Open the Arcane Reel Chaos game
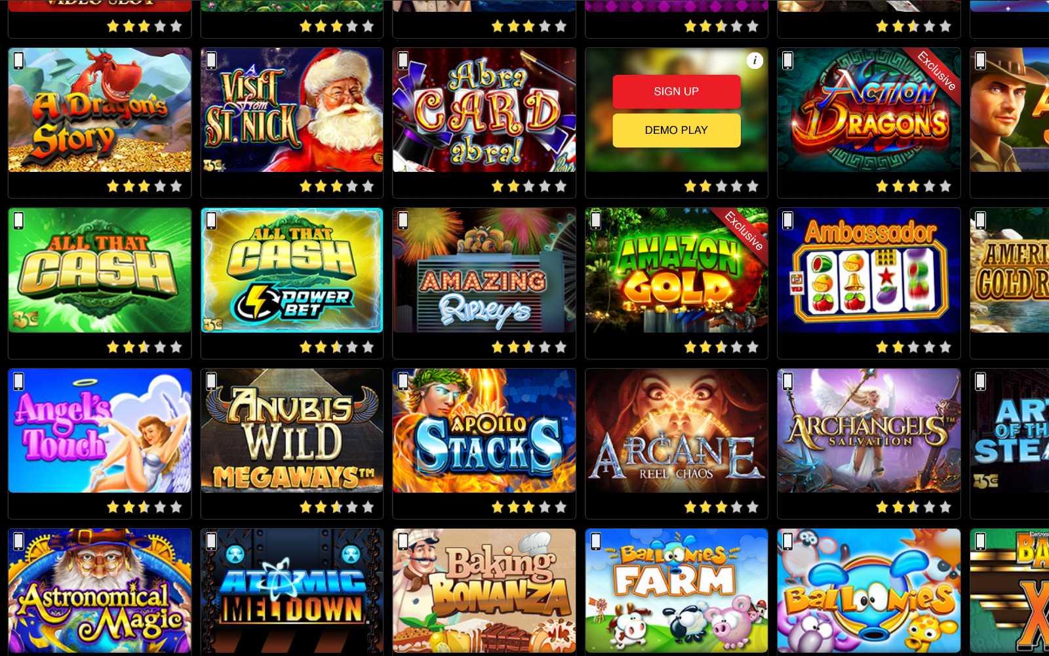The image size is (1049, 656). click(677, 430)
